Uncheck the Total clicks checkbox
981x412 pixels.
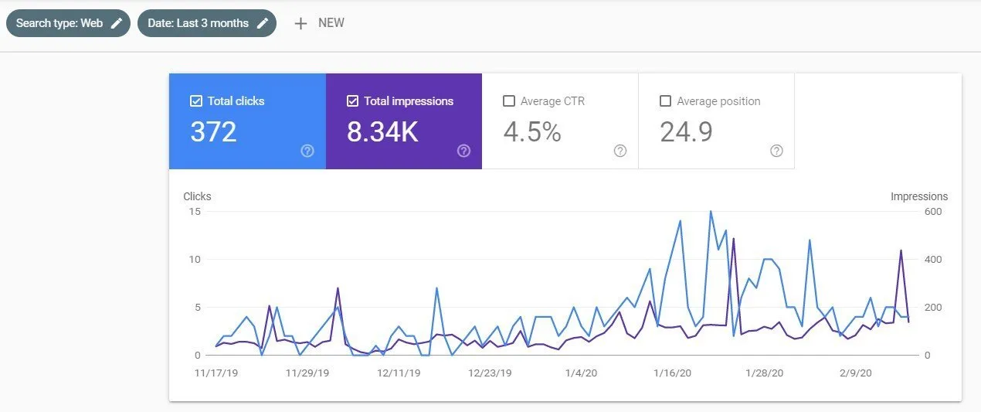pyautogui.click(x=195, y=101)
